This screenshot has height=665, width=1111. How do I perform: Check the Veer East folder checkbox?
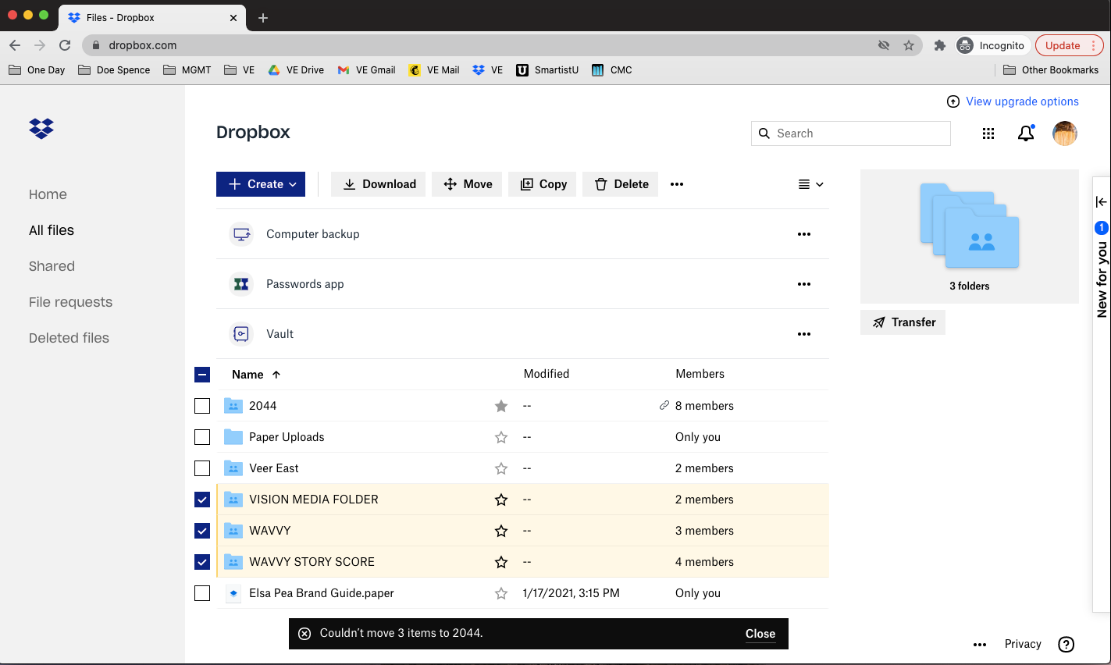(202, 468)
